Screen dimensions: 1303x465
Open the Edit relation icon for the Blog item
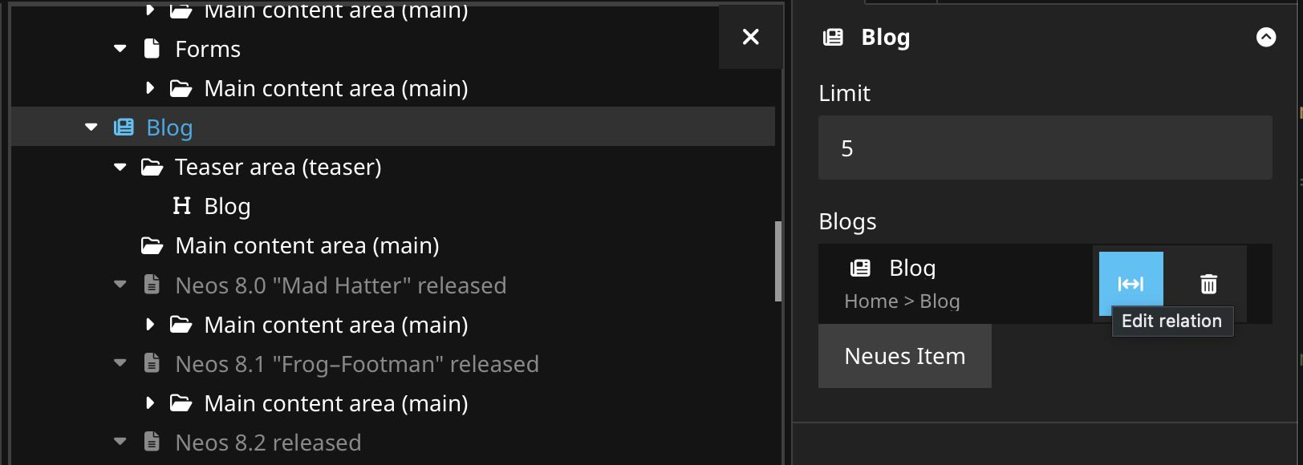tap(1130, 284)
